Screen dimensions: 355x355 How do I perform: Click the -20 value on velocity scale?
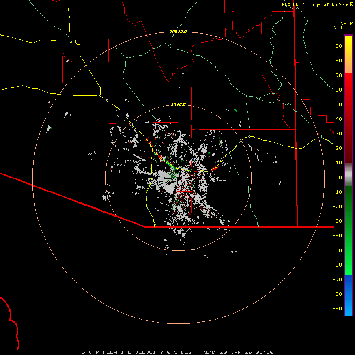[337, 207]
